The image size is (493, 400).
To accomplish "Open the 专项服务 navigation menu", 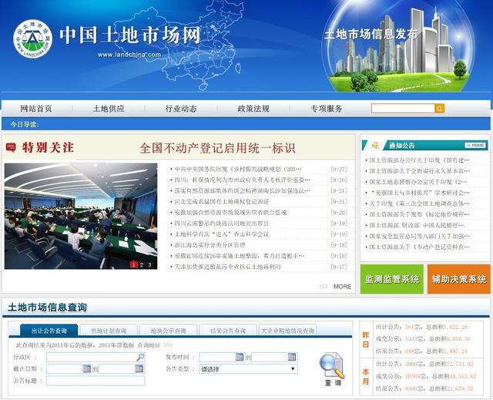I will pyautogui.click(x=327, y=109).
